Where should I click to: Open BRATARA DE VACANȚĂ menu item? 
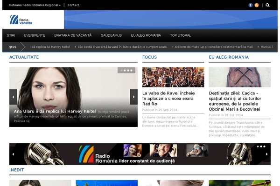(73, 35)
